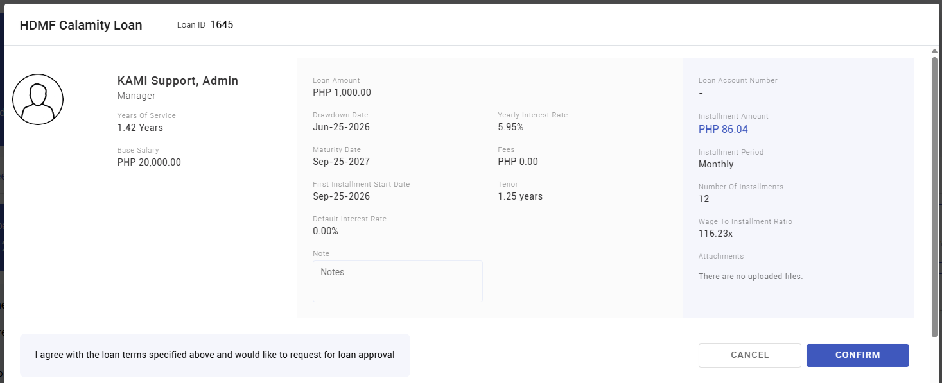Screen dimensions: 942x383
Task: Click the Loan ID value 1645
Action: click(222, 25)
